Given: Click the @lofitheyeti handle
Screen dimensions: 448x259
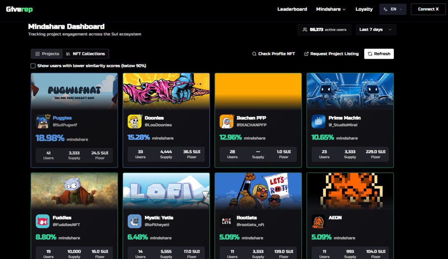Looking at the screenshot, I should click(x=157, y=225).
